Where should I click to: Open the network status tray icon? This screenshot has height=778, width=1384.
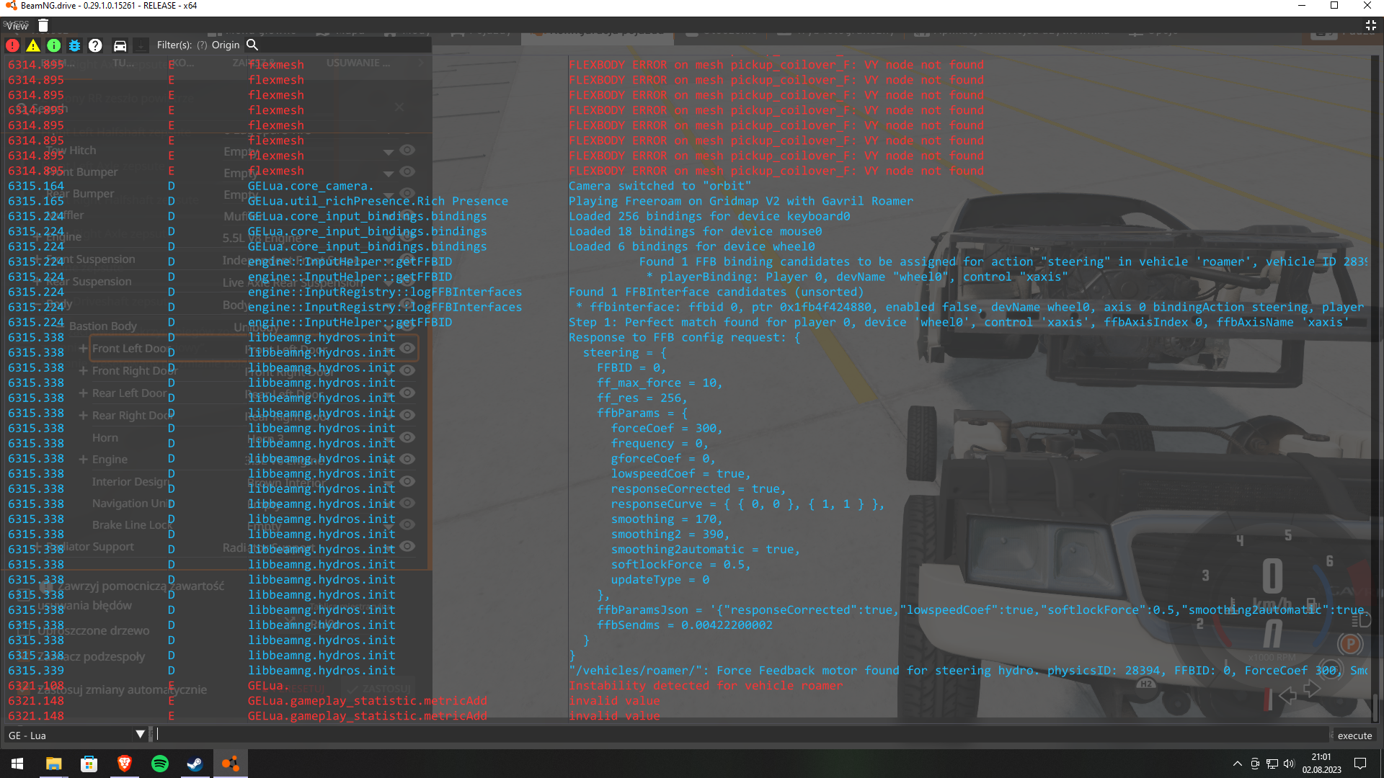coord(1272,764)
